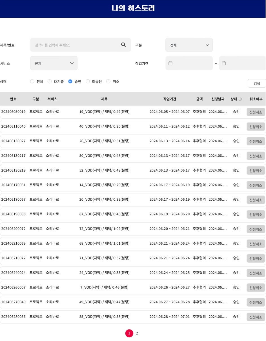Image resolution: width=266 pixels, height=341 pixels.
Task: Choose the 취소 status radio option
Action: [x=108, y=81]
